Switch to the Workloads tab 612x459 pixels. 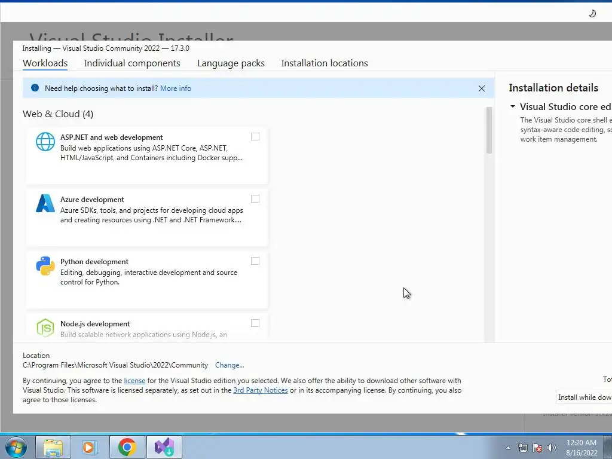[45, 63]
